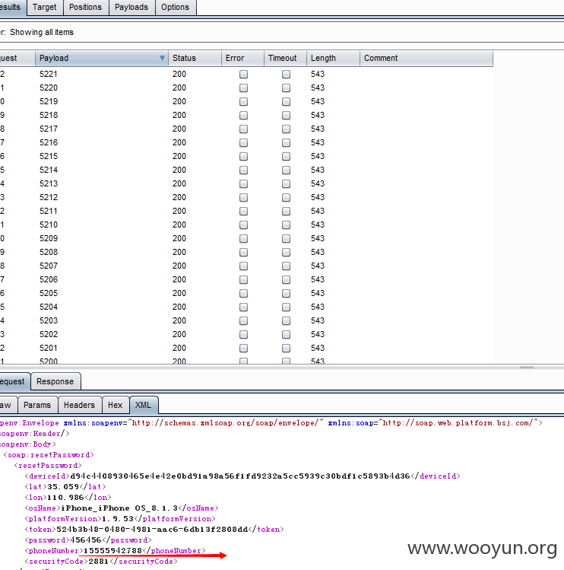Toggle Error checkbox for payload 5215
564x570 pixels.
pos(244,156)
